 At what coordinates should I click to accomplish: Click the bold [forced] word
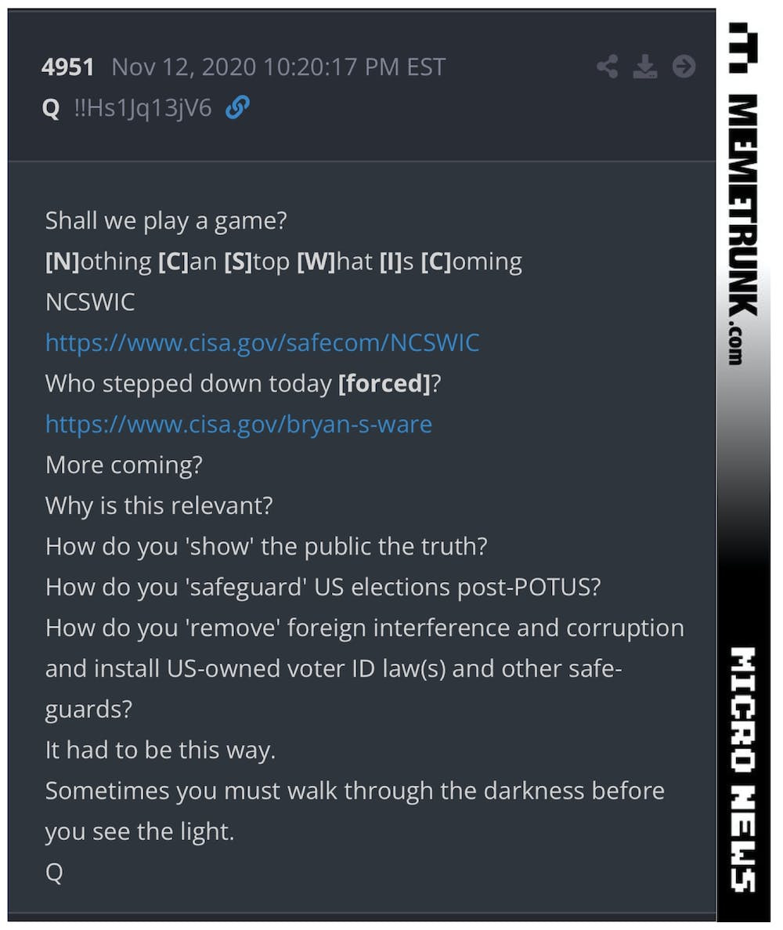pyautogui.click(x=384, y=384)
